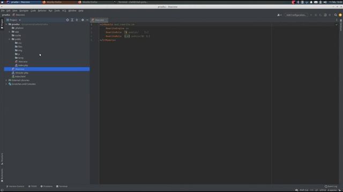
Task: Open the Run menu
Action: (x=50, y=11)
